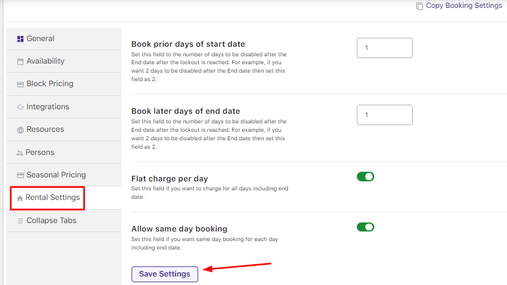Click the Flat charge per day heading
The width and height of the screenshot is (507, 285).
point(169,179)
